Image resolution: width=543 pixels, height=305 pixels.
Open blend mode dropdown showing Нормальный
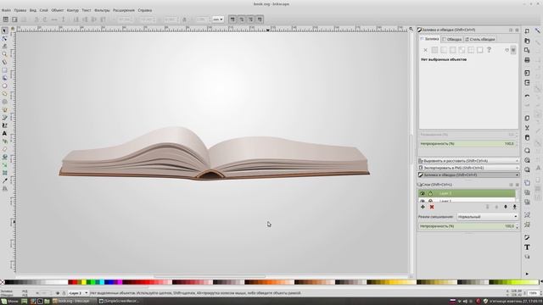coord(487,217)
